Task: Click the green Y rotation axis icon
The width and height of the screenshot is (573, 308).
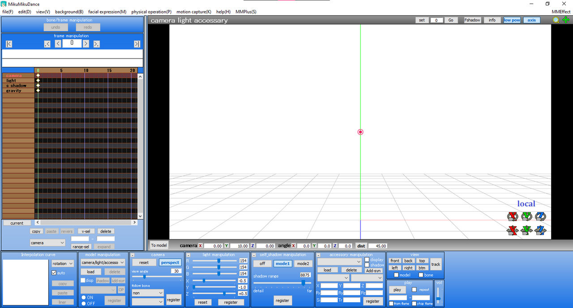Action: coord(526,217)
